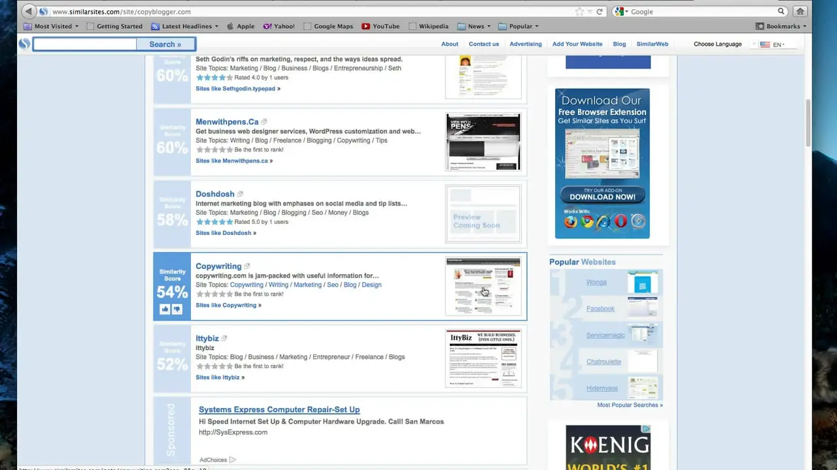Image resolution: width=837 pixels, height=470 pixels.
Task: Open the Most Visited bookmarks menu
Action: tap(51, 26)
